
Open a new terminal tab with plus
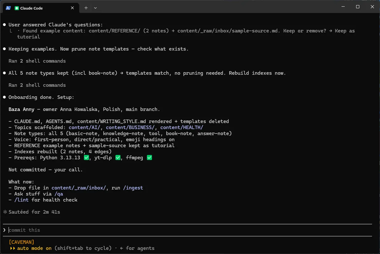86,8
